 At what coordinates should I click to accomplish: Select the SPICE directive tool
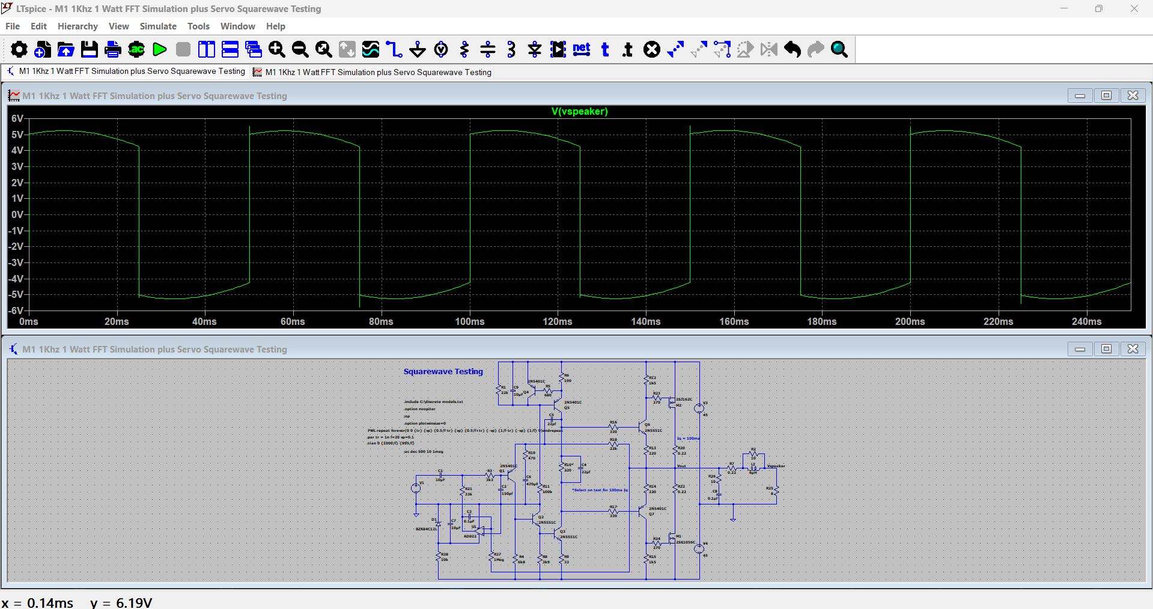tap(628, 49)
